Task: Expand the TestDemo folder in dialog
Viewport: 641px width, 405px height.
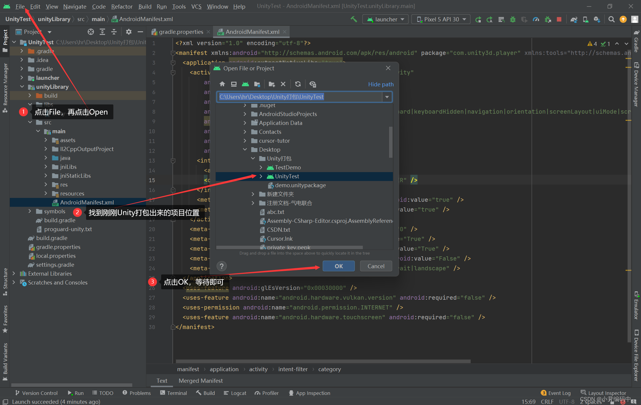Action: coord(261,167)
